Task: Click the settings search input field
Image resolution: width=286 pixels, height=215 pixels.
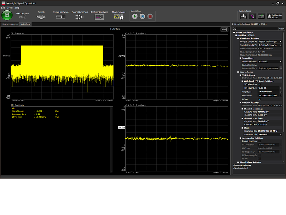Action: tap(257, 29)
